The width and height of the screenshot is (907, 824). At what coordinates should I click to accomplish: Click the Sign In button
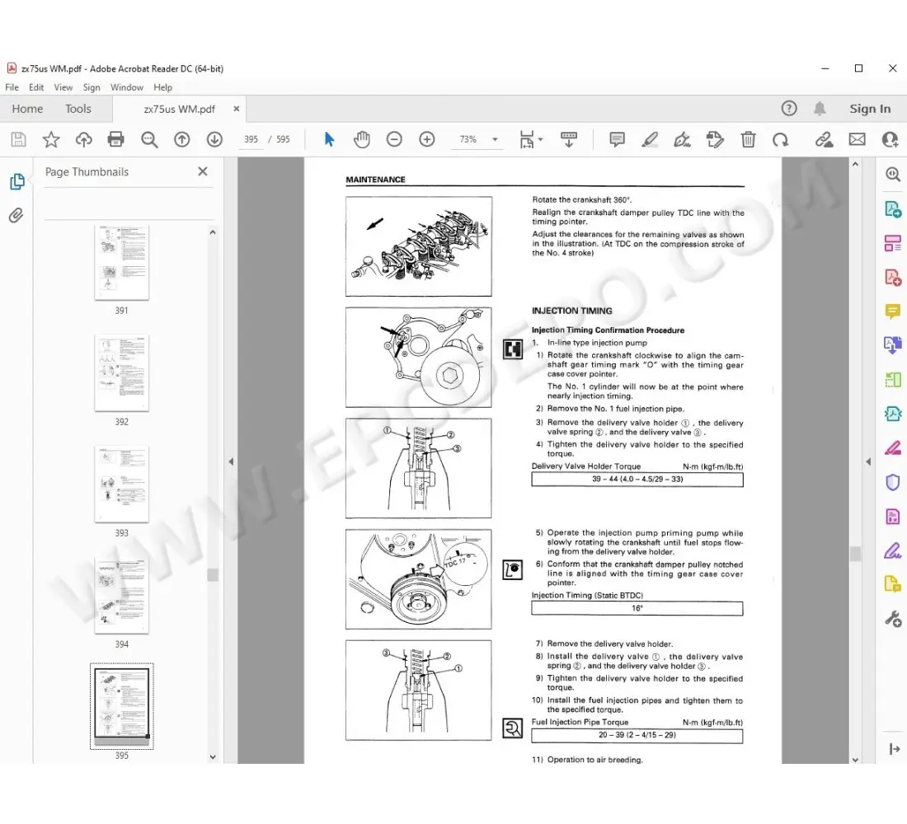tap(870, 108)
